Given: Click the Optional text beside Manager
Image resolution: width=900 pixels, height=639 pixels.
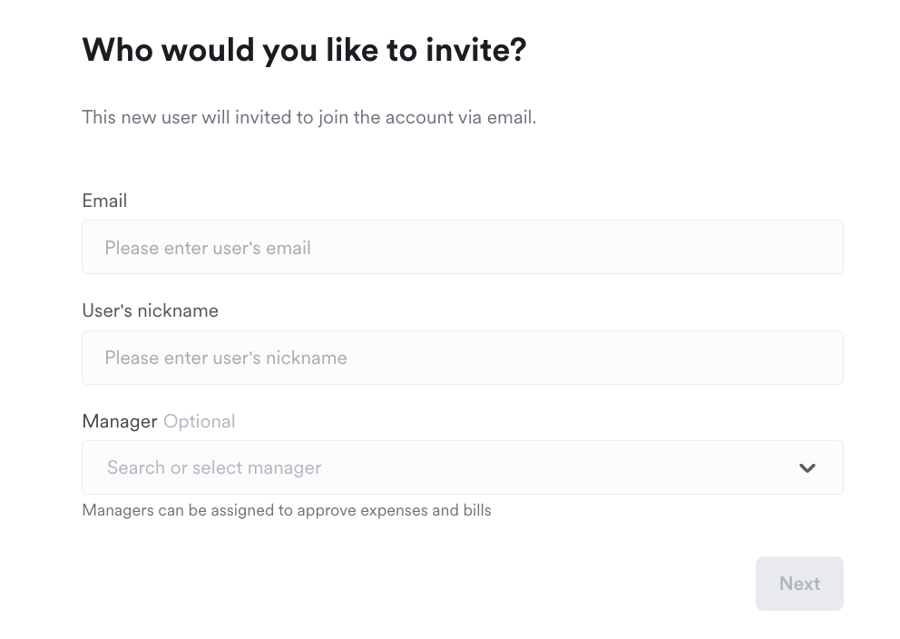Looking at the screenshot, I should pos(199,421).
